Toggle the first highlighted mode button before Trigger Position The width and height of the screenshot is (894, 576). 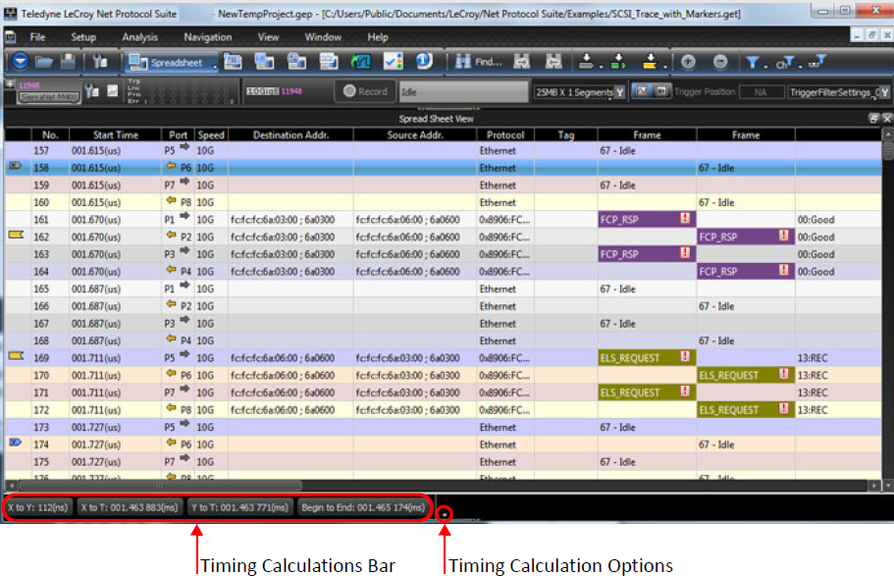tap(642, 91)
